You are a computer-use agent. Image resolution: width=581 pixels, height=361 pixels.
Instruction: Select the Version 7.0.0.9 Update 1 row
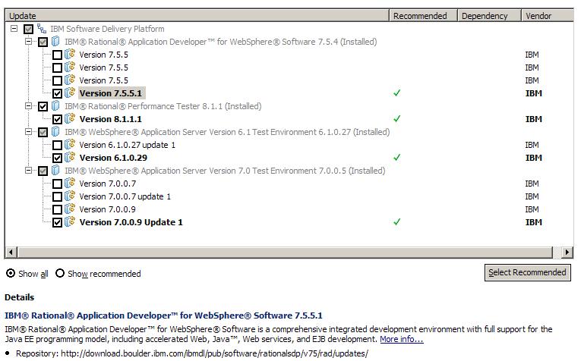coord(131,222)
